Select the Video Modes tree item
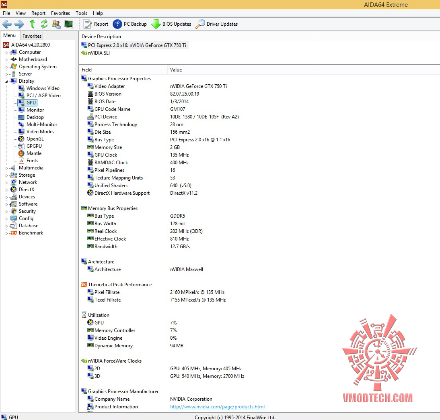This screenshot has width=440, height=420. [40, 132]
